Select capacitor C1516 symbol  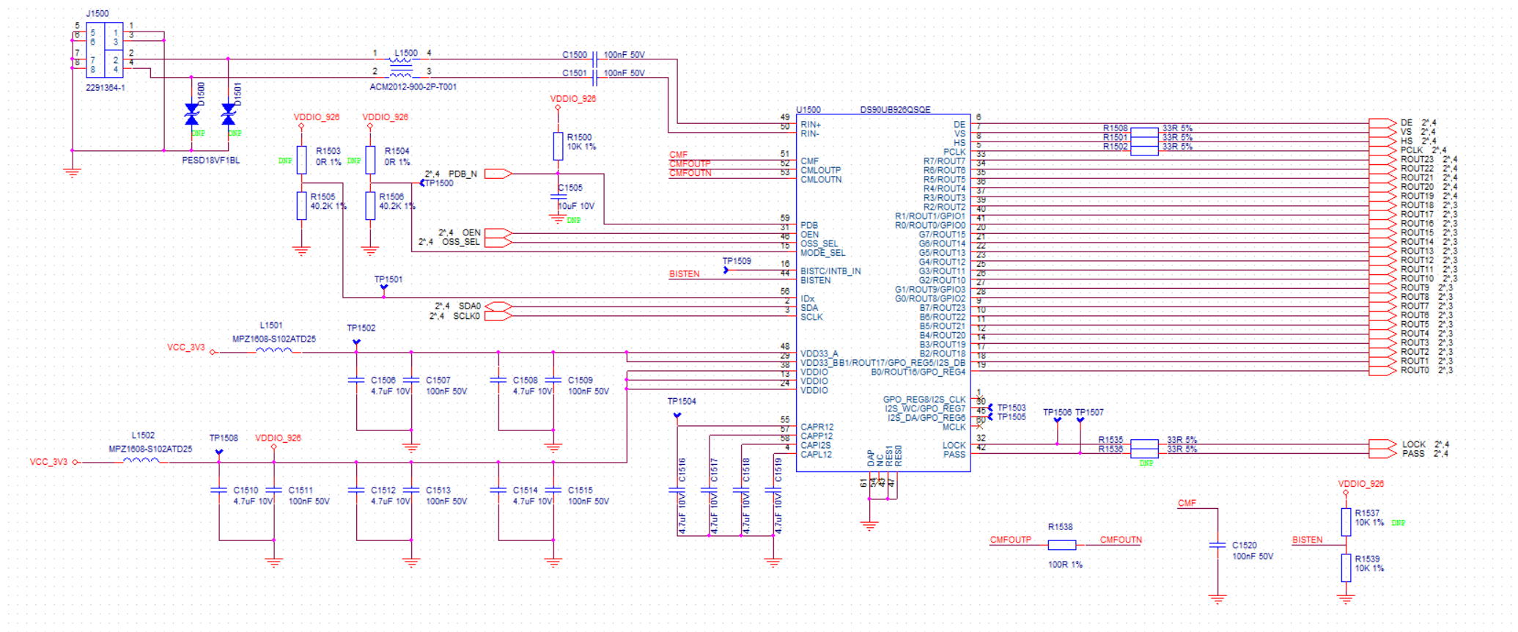pos(677,490)
